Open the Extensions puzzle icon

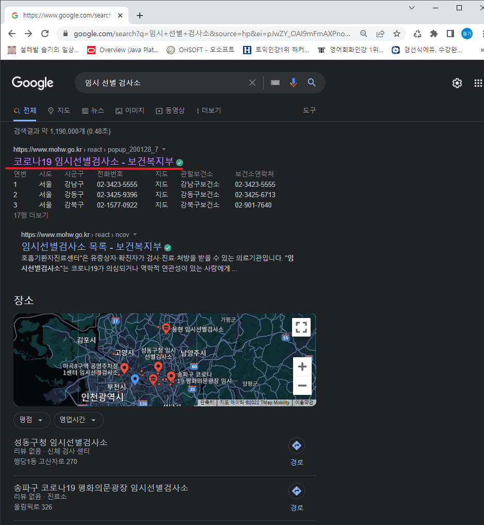coord(434,34)
